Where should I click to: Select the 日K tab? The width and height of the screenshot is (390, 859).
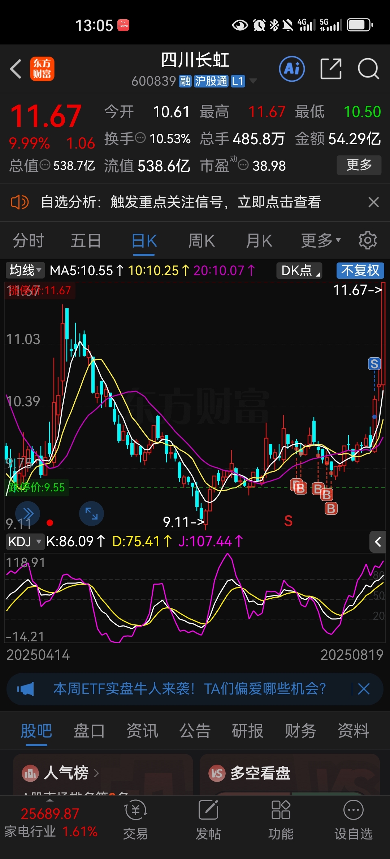click(144, 240)
